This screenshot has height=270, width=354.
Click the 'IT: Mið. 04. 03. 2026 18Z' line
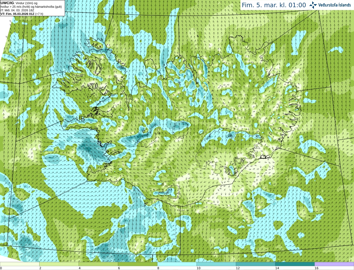tap(17, 10)
